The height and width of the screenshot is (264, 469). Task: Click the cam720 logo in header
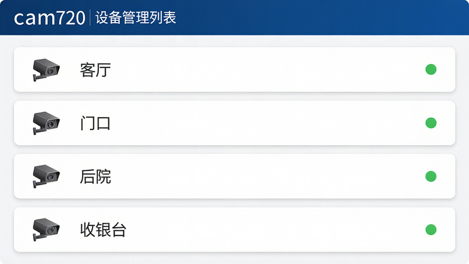(49, 18)
